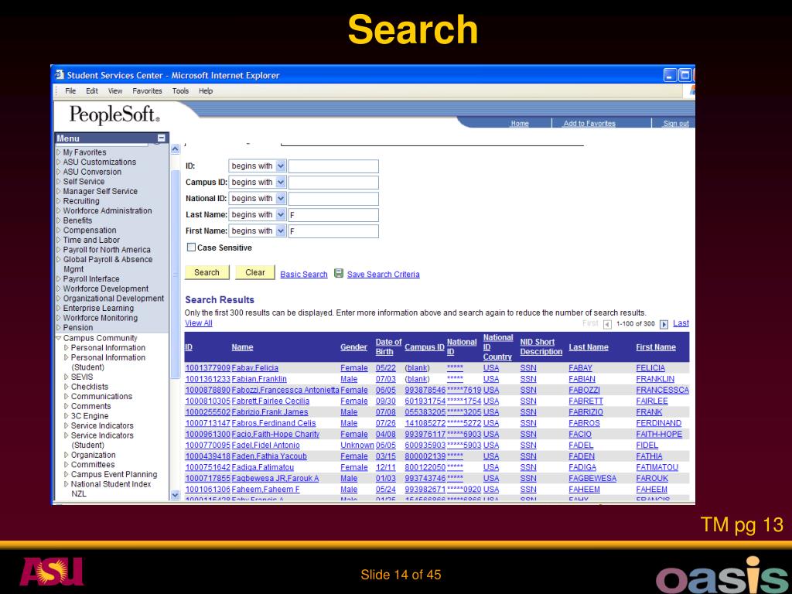Open the Campus ID operator dropdown
792x594 pixels.
tap(281, 182)
